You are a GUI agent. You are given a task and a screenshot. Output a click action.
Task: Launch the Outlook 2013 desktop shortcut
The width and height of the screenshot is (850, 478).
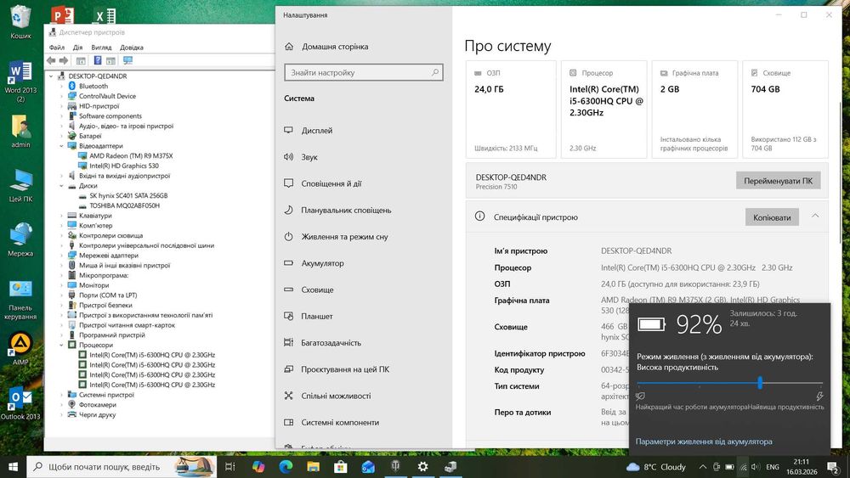[x=20, y=403]
